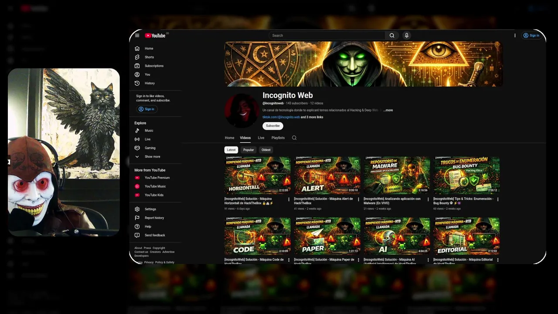The width and height of the screenshot is (558, 314).
Task: Switch to channel Live tab
Action: tap(261, 138)
